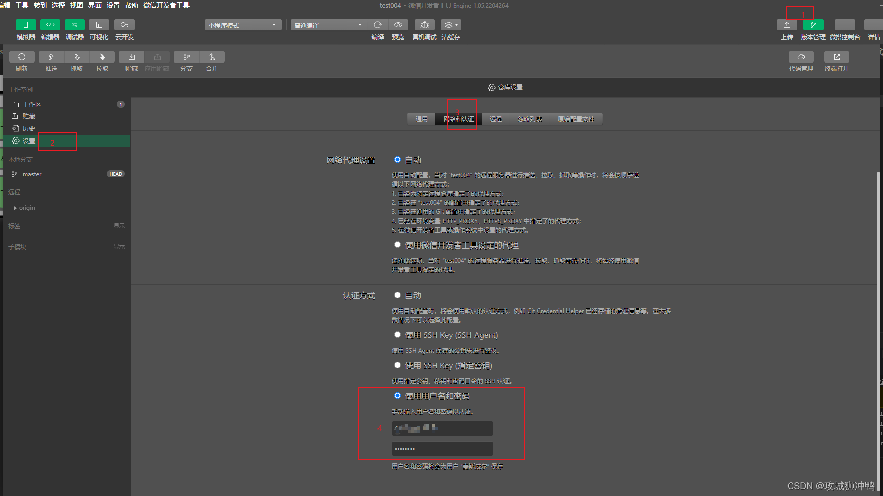Switch to the 网络和认证 tab
This screenshot has height=496, width=883.
tap(459, 119)
